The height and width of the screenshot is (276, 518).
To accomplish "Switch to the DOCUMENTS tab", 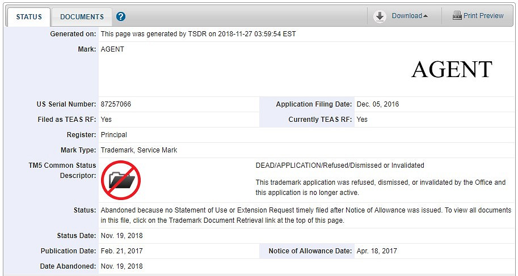I will point(82,16).
